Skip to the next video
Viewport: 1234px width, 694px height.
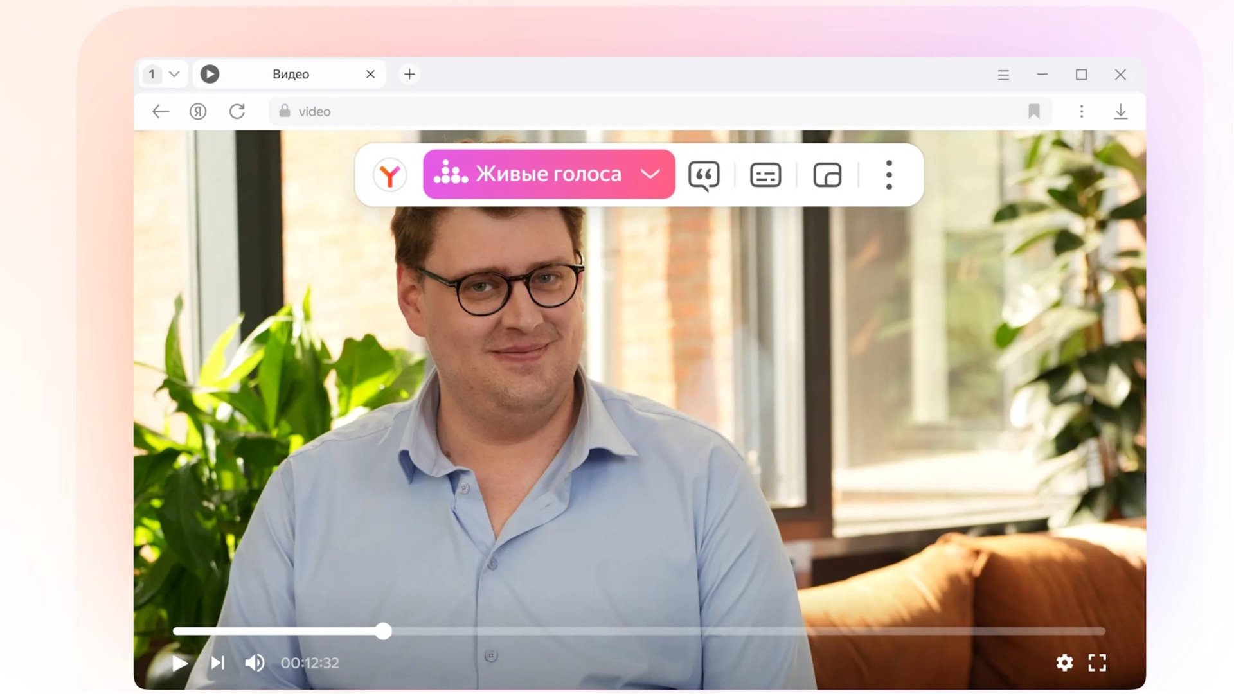(218, 663)
